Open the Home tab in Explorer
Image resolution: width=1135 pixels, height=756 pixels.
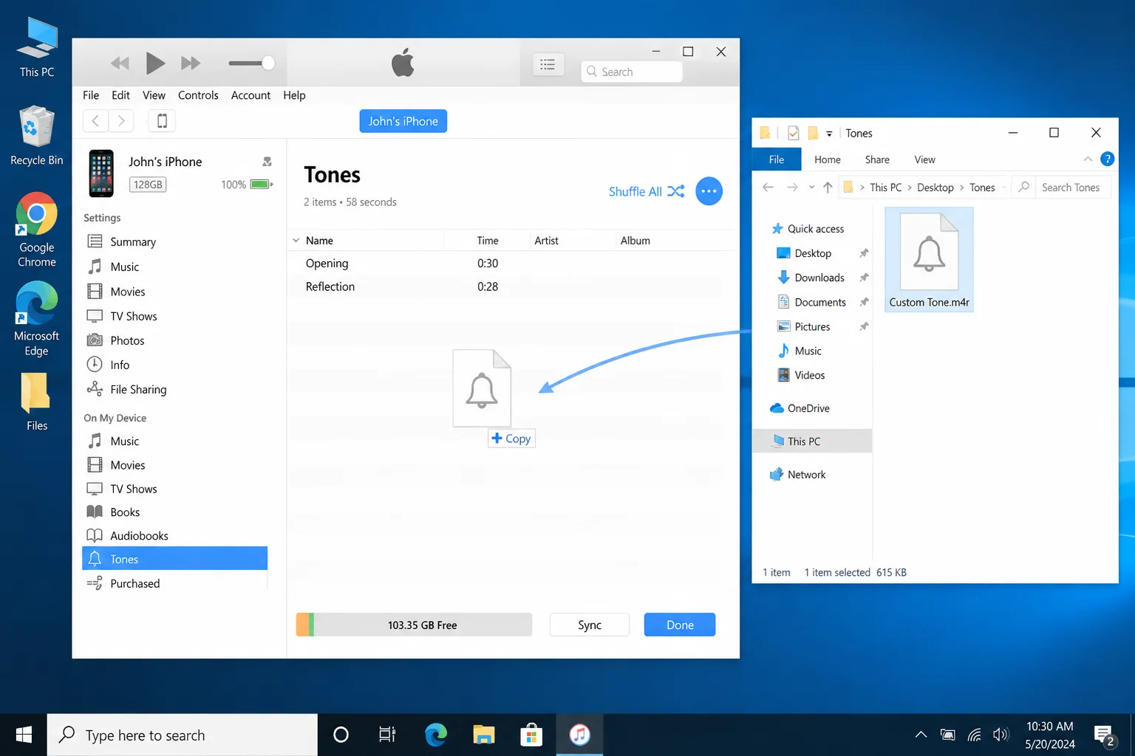click(x=828, y=159)
